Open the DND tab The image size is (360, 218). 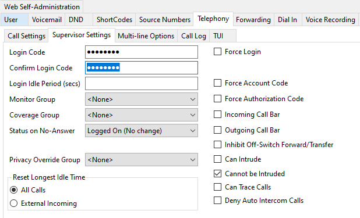[79, 20]
